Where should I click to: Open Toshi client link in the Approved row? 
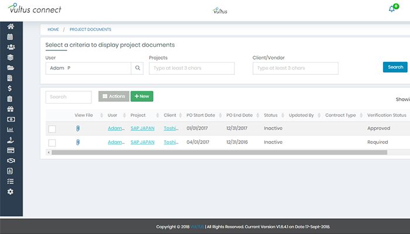pyautogui.click(x=171, y=128)
